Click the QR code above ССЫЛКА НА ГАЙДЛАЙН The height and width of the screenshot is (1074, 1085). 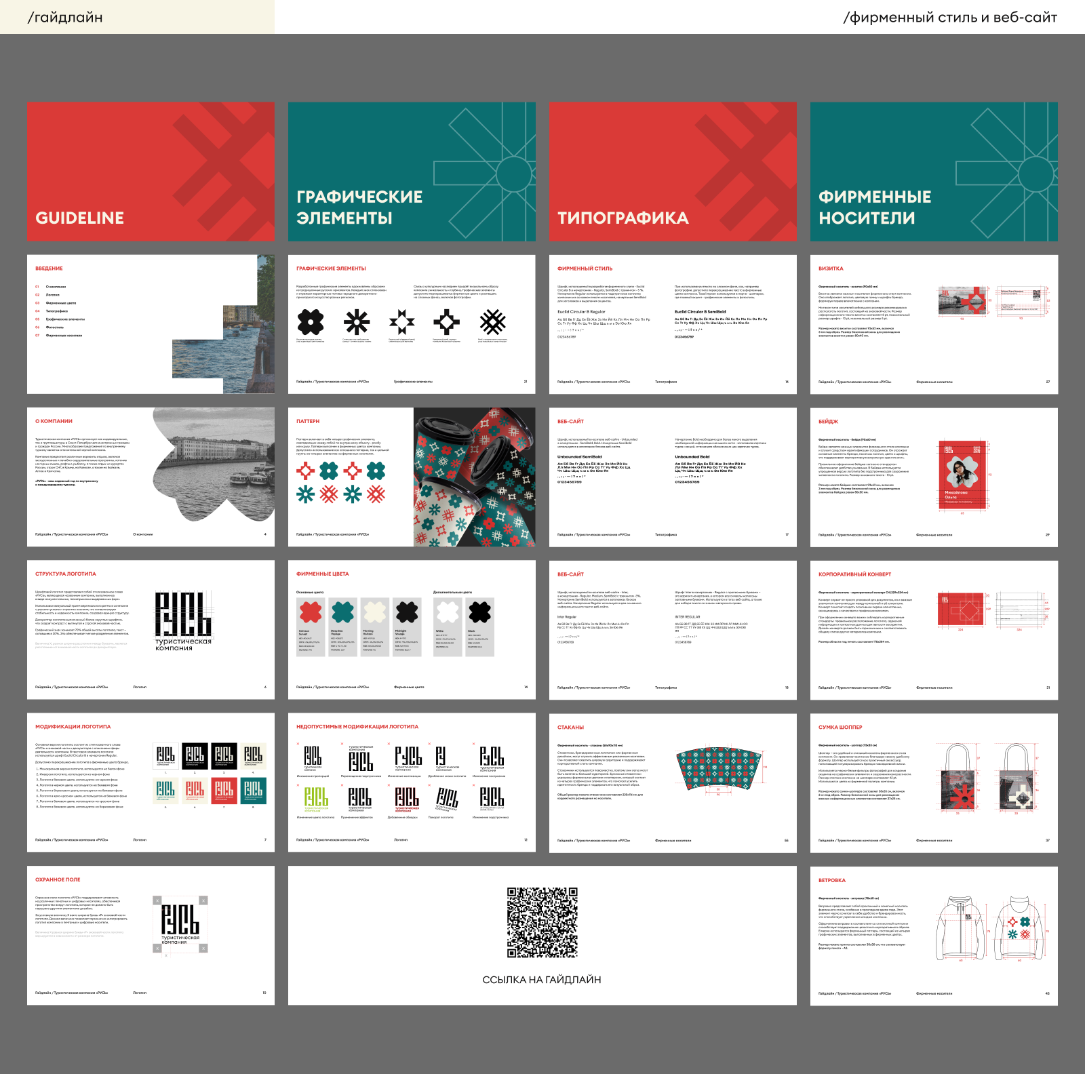pos(542,922)
